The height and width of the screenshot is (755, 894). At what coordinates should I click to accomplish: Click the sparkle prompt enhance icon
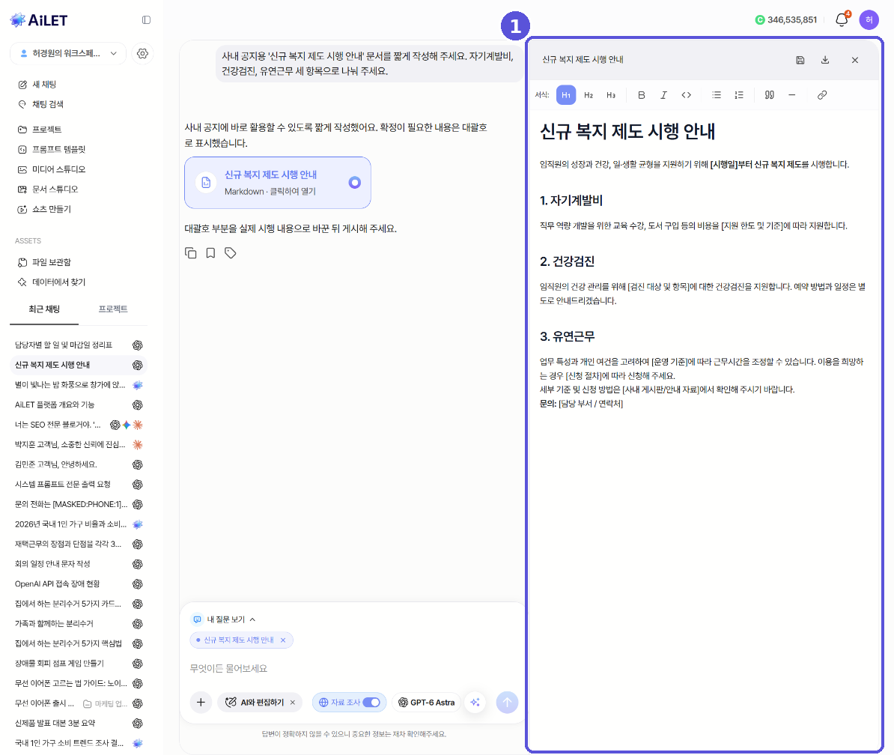click(475, 703)
